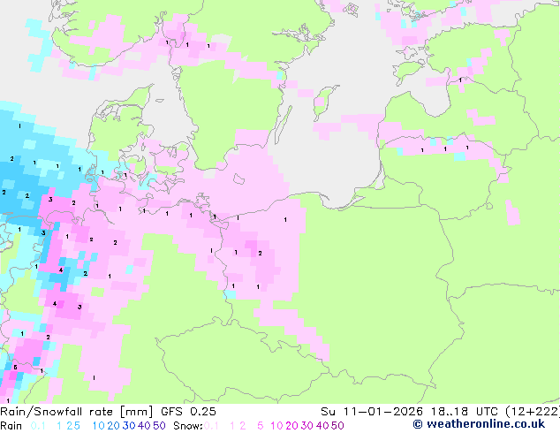
Task: Select the Rain legend value 30
Action: point(129,426)
